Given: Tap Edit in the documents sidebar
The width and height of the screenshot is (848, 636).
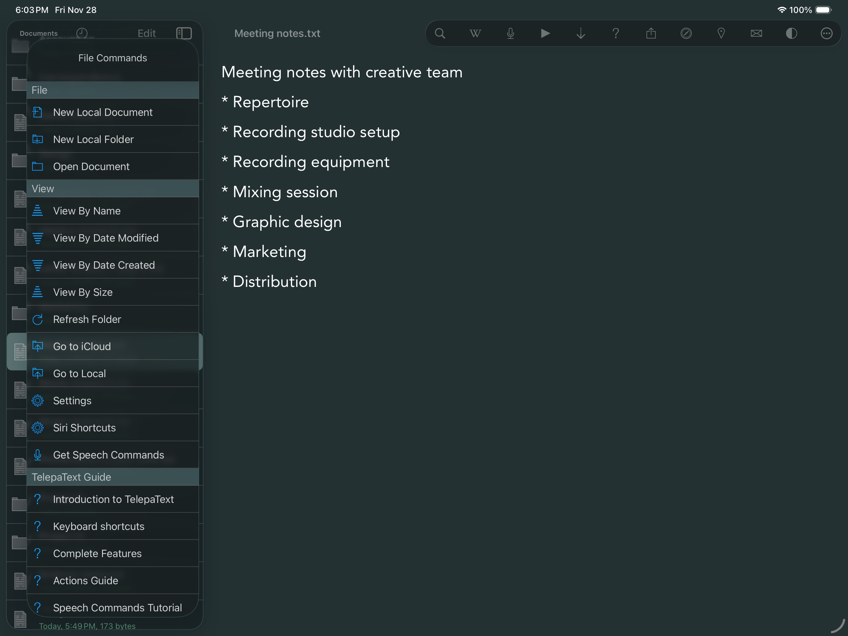Looking at the screenshot, I should [146, 33].
